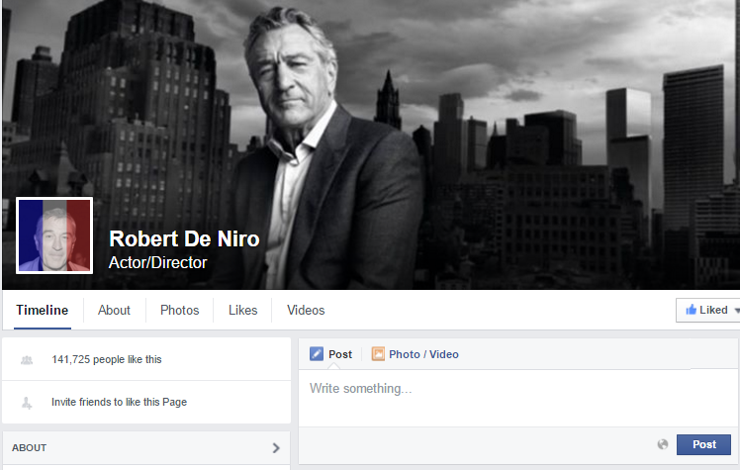Go to the Likes tab
This screenshot has width=740, height=470.
click(x=242, y=310)
